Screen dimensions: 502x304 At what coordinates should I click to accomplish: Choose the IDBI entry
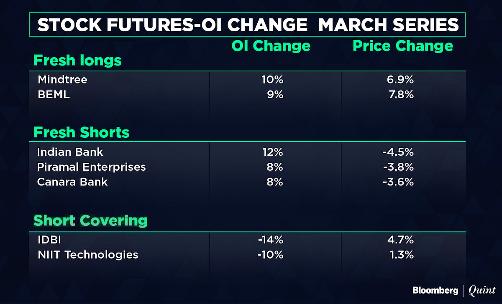[49, 239]
